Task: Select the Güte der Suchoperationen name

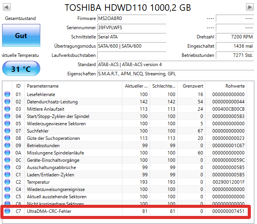Action: point(53,138)
